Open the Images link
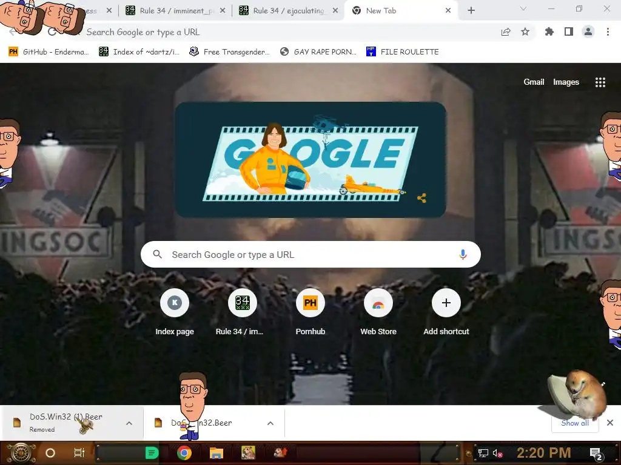Screen dimensions: 621x465 click(x=566, y=82)
